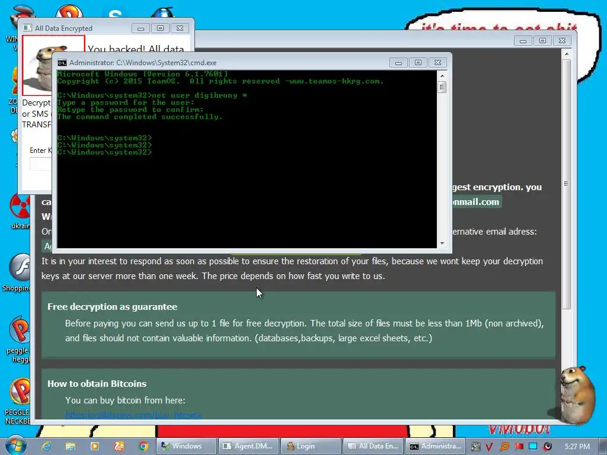Launch UC Browser squirrel icon in taskbar
Image resolution: width=607 pixels, height=455 pixels.
tap(119, 446)
